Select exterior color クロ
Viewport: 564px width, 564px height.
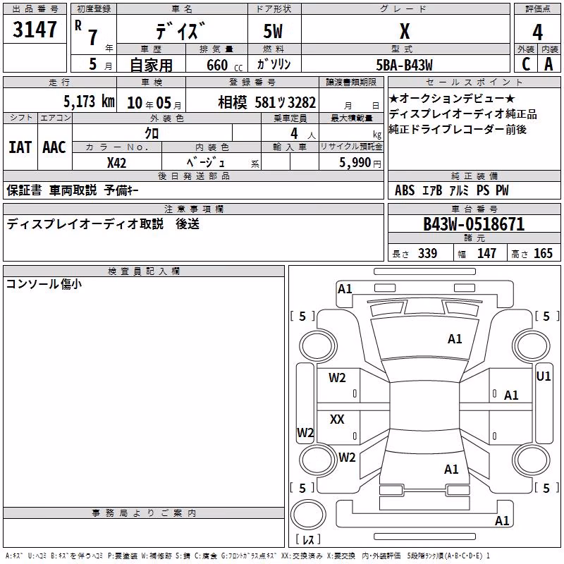pos(152,133)
